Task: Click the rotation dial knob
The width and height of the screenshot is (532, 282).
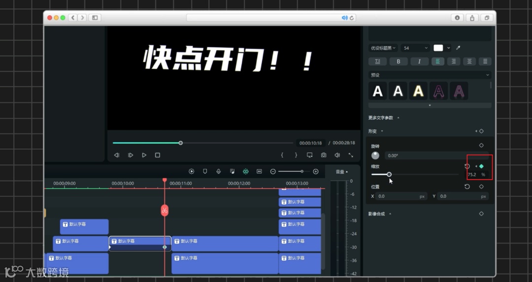Action: point(375,155)
